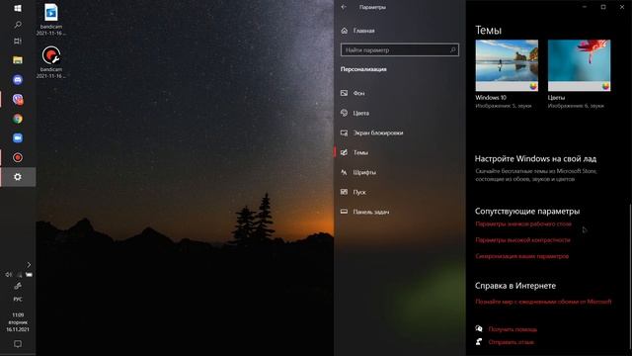The image size is (632, 356).
Task: Open the volume tray icon
Action: [8, 275]
